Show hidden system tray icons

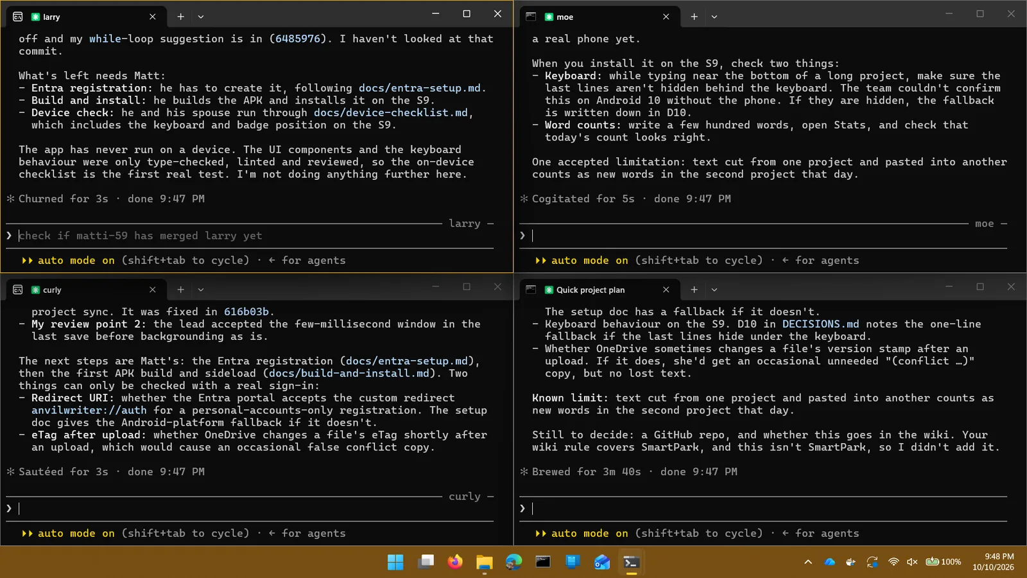pyautogui.click(x=808, y=562)
